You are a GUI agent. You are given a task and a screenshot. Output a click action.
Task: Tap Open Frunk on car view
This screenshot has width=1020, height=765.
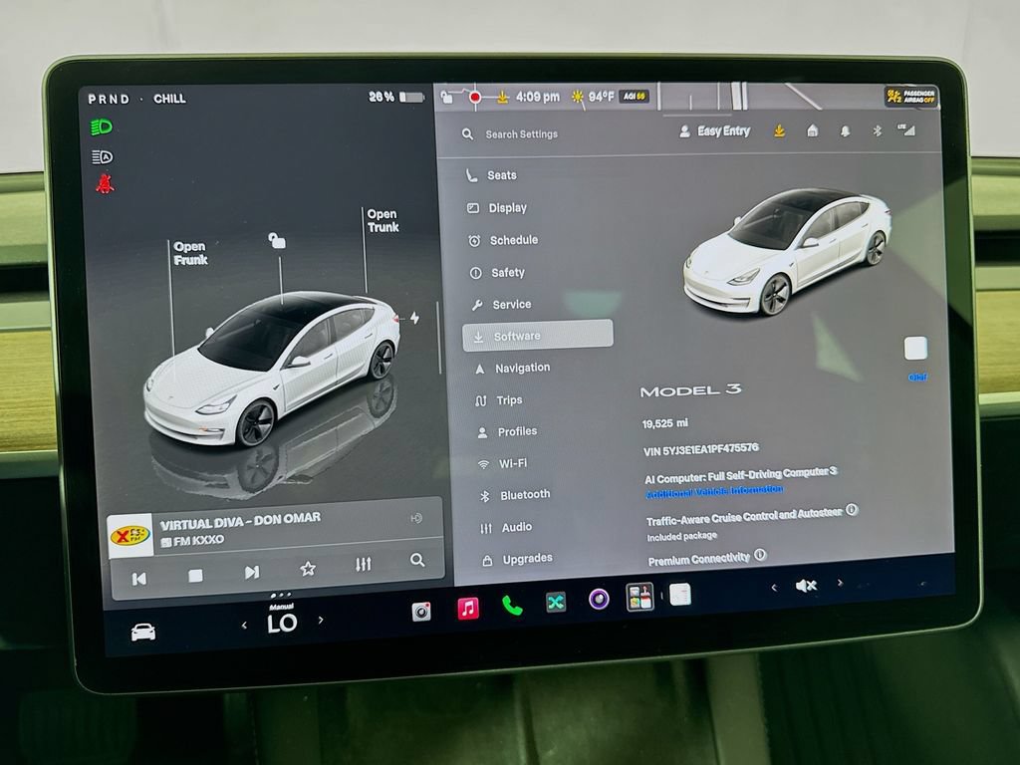point(190,253)
